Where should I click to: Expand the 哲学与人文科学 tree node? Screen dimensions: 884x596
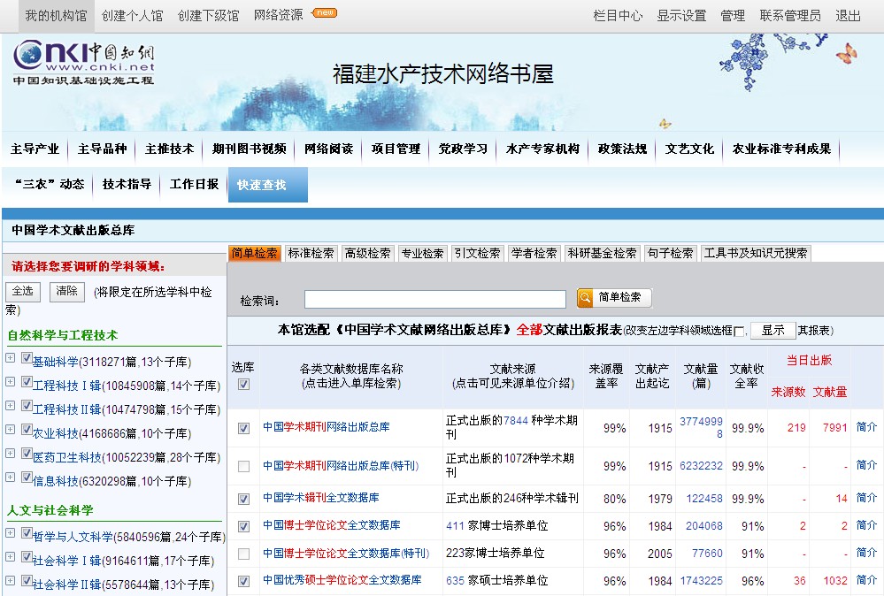click(10, 532)
